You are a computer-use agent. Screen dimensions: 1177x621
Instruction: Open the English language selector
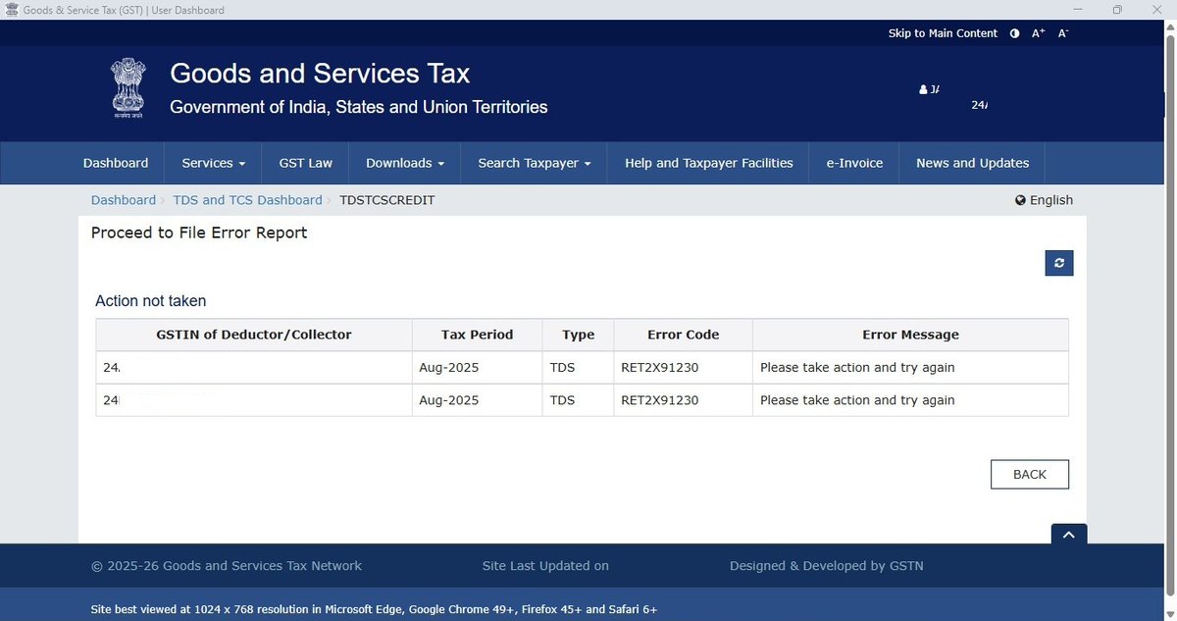[1045, 200]
